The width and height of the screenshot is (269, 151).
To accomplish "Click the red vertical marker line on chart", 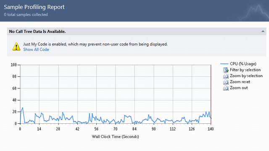I will (211, 94).
